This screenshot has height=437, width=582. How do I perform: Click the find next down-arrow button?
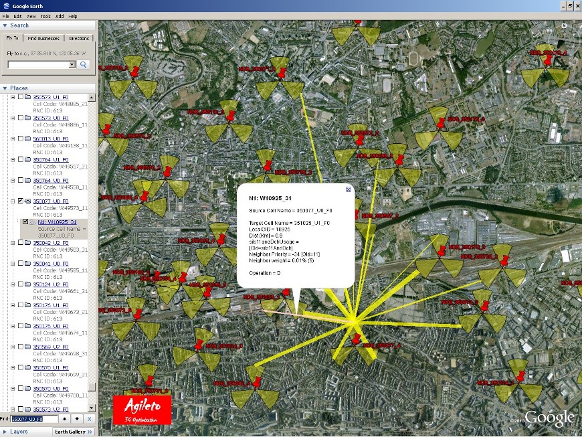[76, 419]
